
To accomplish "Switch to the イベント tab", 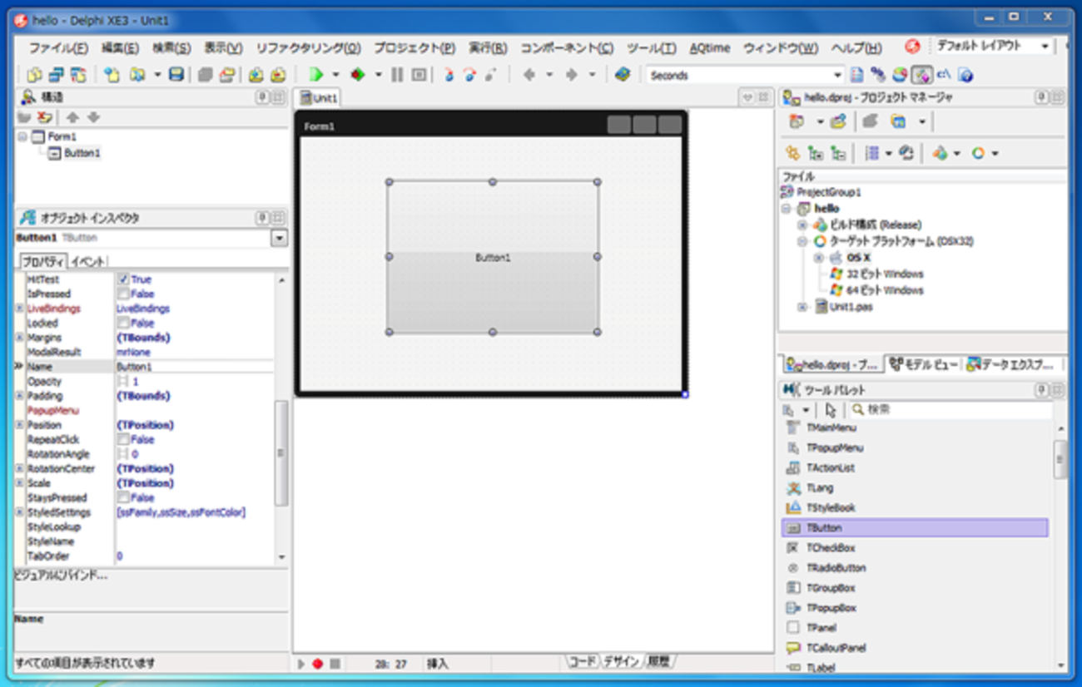I will tap(87, 261).
